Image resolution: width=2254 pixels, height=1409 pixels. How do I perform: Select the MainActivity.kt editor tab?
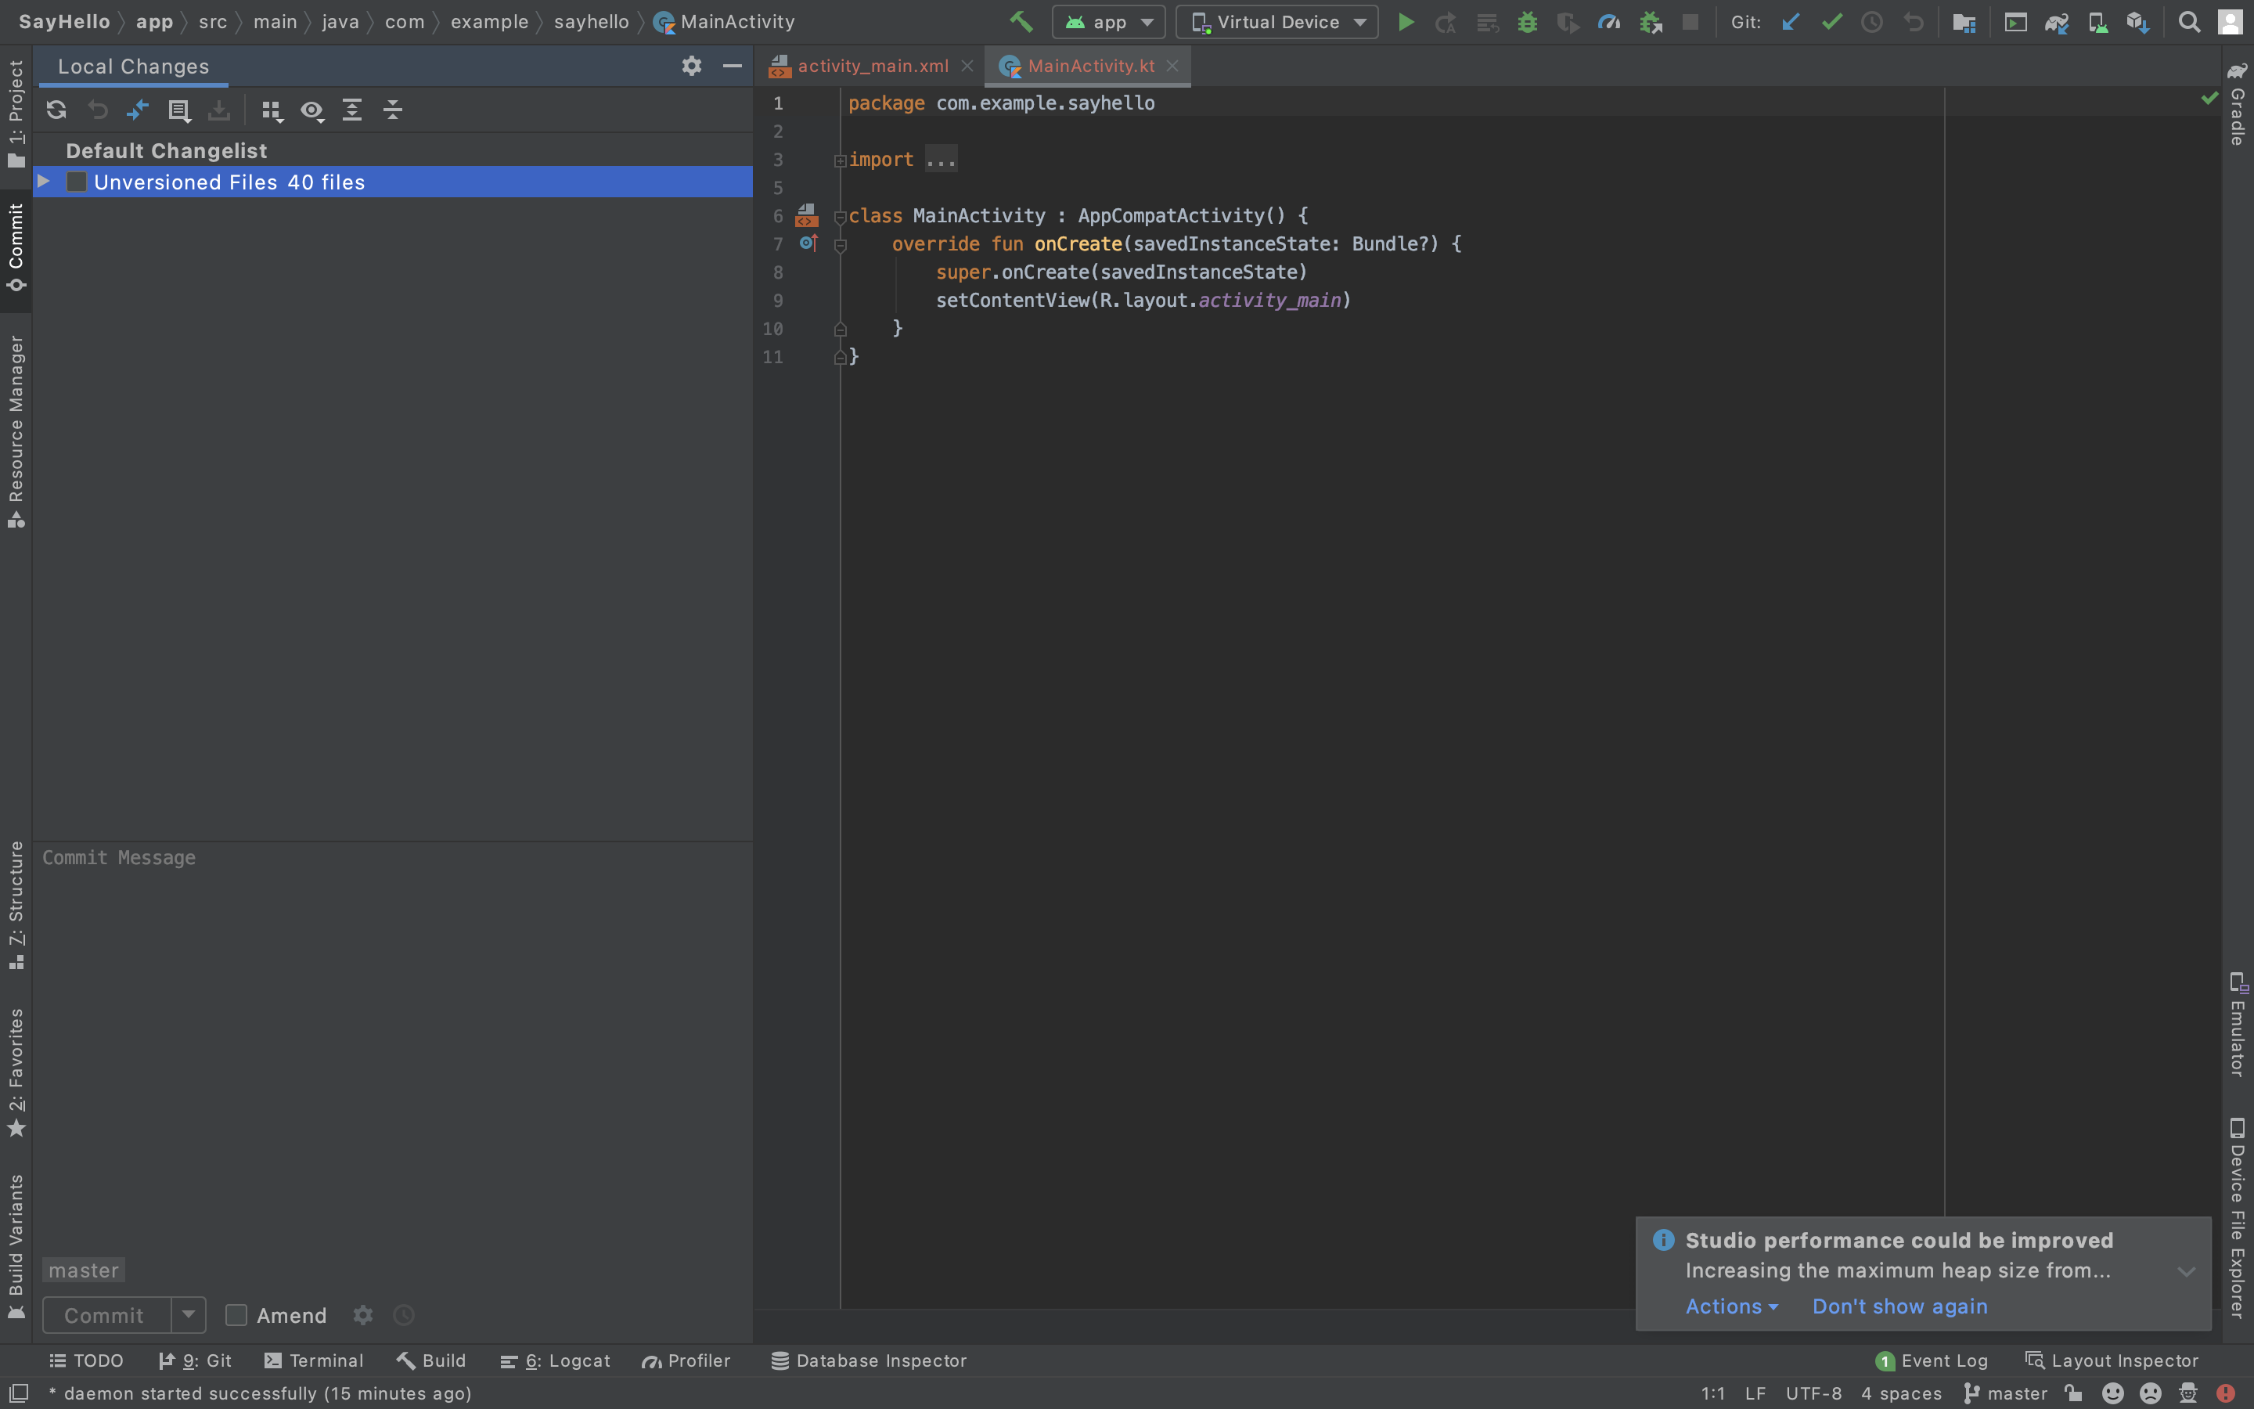pyautogui.click(x=1089, y=67)
